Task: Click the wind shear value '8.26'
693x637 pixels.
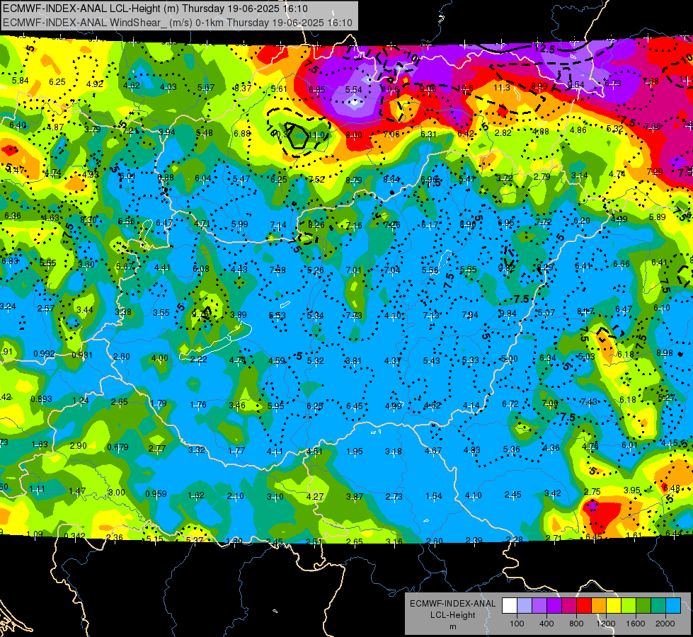Action: coord(316,224)
